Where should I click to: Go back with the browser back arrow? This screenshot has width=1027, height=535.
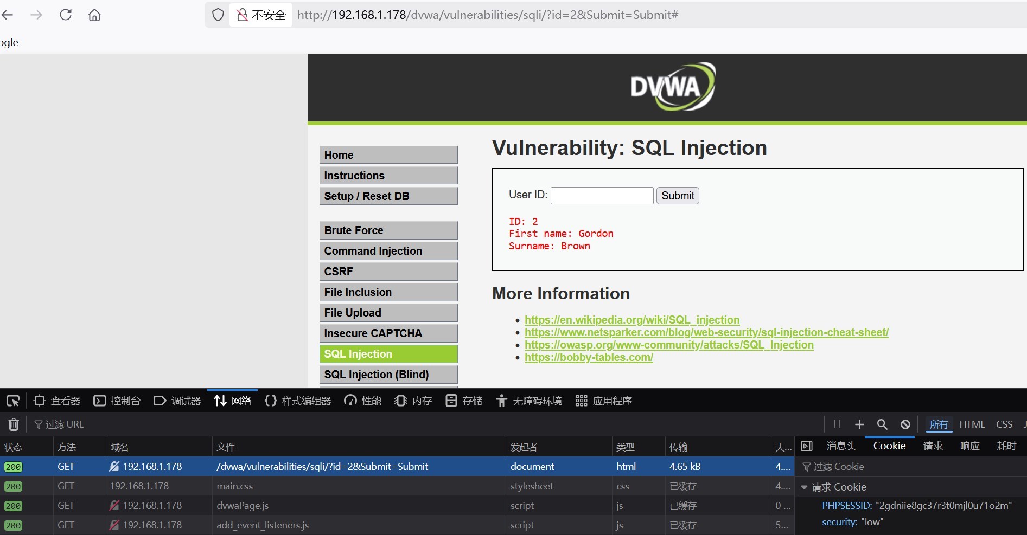pyautogui.click(x=7, y=15)
